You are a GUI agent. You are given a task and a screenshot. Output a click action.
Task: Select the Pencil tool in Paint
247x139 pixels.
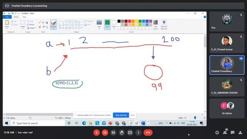39,22
